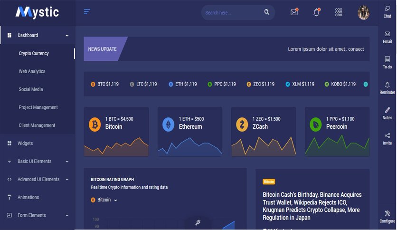Open the Bitcoin currency dropdown
397x230 pixels.
pyautogui.click(x=104, y=200)
